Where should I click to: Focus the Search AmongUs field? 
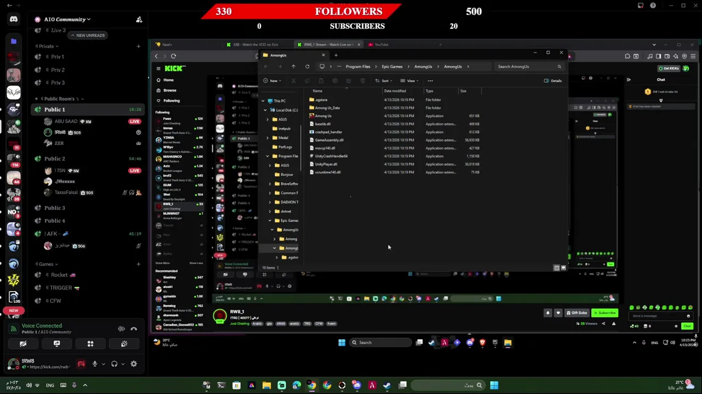(x=529, y=67)
